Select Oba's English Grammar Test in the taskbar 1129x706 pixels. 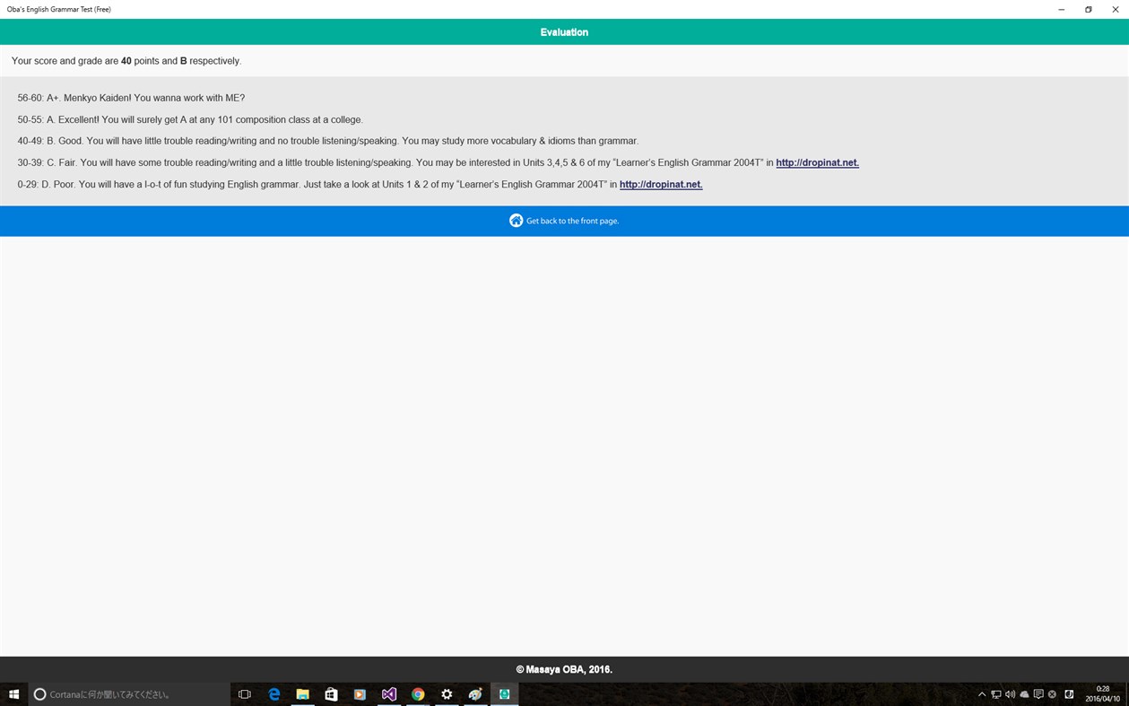(x=504, y=693)
